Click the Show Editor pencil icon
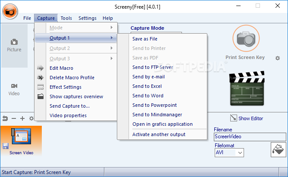 coord(233,118)
